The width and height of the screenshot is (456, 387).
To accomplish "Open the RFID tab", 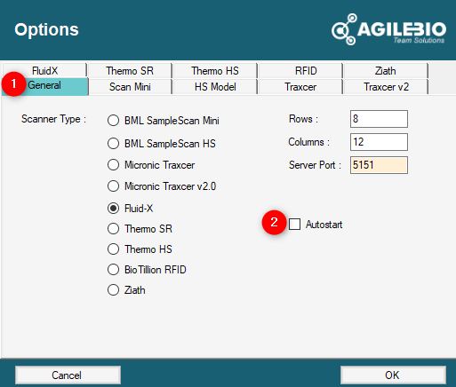I will point(300,70).
